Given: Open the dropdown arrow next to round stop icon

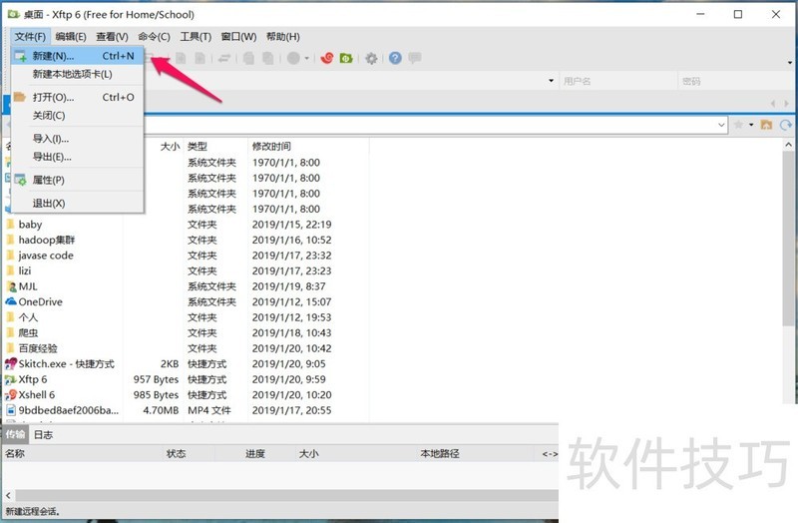Looking at the screenshot, I should [307, 59].
